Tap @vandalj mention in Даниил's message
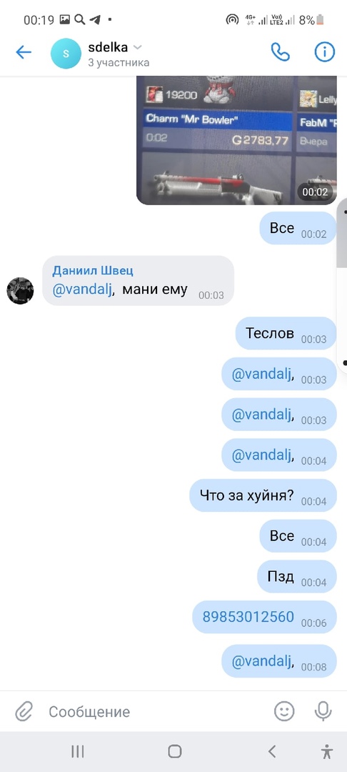 pyautogui.click(x=84, y=289)
